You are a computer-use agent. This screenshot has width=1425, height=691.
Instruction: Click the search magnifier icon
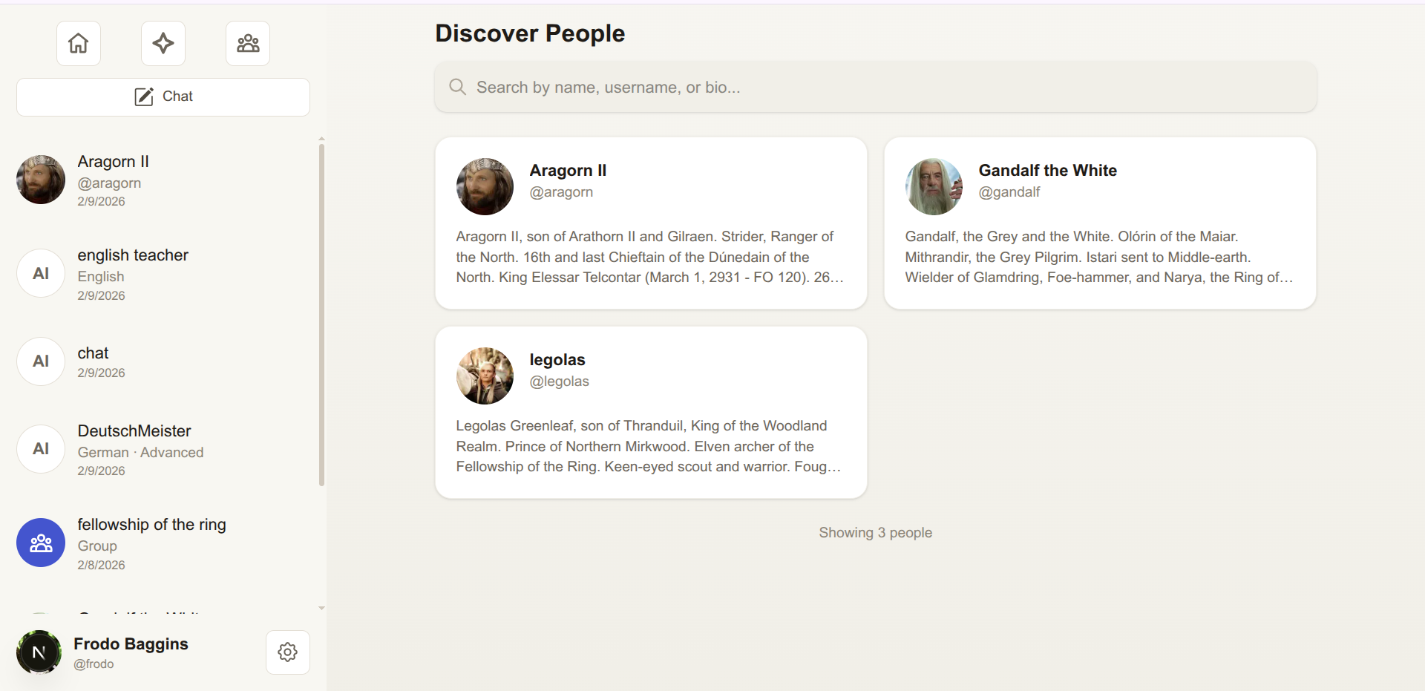(x=458, y=88)
